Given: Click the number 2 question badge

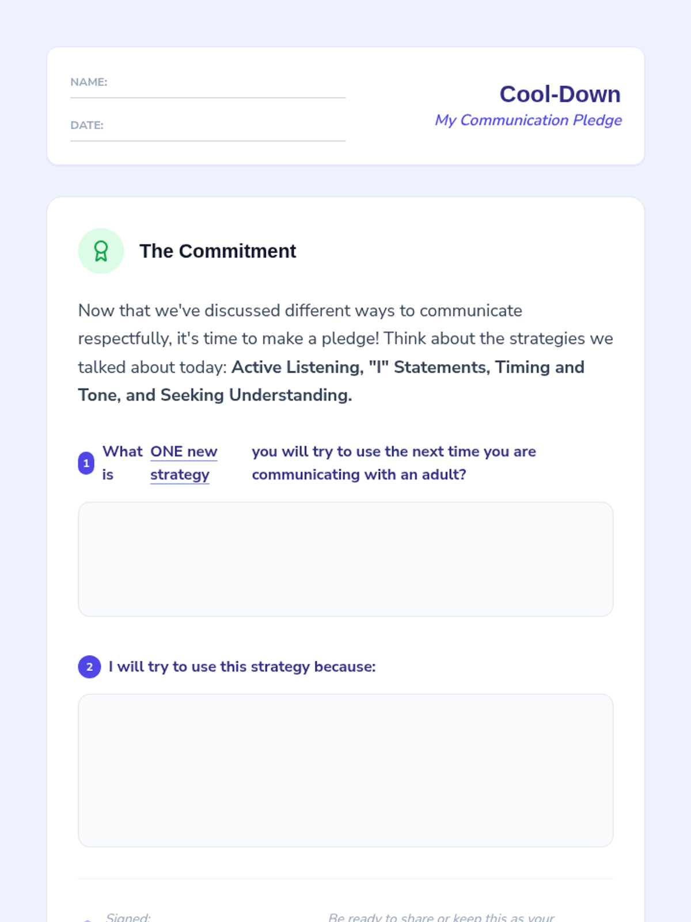Looking at the screenshot, I should coord(89,667).
